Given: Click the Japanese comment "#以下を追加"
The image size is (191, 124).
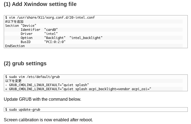Looking at the screenshot, I should [14, 22].
